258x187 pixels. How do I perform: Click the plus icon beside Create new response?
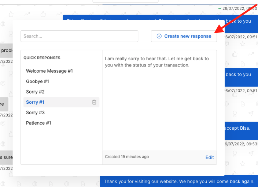tap(159, 36)
